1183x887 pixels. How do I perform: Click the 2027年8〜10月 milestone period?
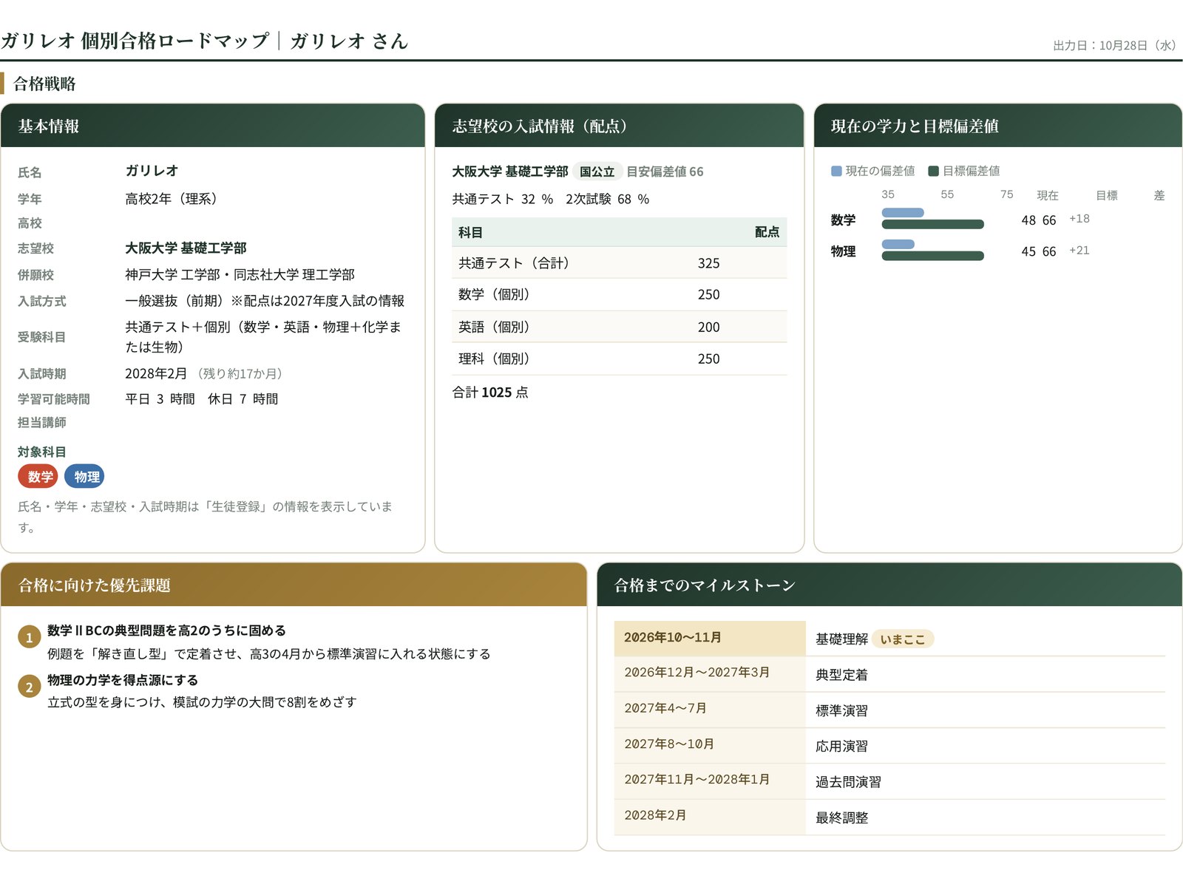coord(669,744)
